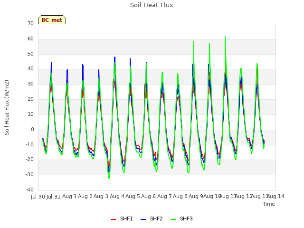
Task: Click the Soil Heat Flux (W/m2) y-axis title
Action: 7,107
